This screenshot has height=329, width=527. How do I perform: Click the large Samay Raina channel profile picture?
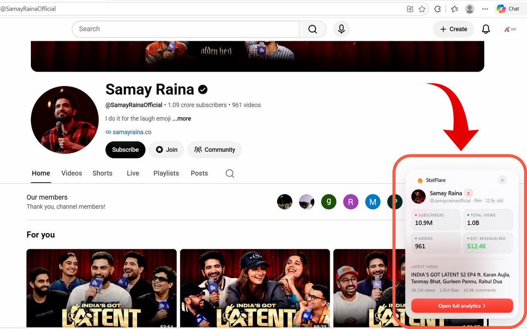point(65,120)
